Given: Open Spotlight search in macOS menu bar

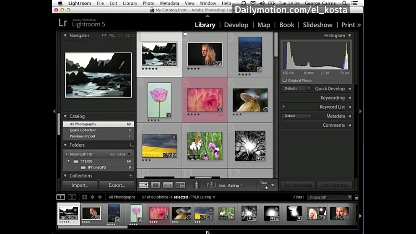Looking at the screenshot, I should (344, 3).
